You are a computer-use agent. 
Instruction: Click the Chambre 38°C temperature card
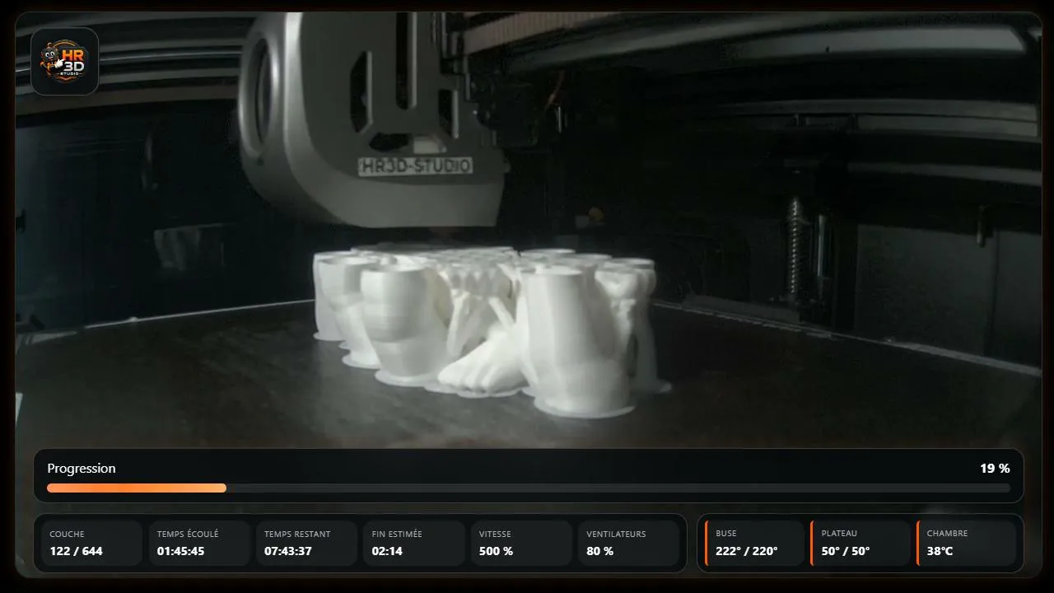967,543
